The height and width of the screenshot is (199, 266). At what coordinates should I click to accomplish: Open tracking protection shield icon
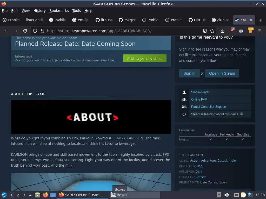click(35, 31)
